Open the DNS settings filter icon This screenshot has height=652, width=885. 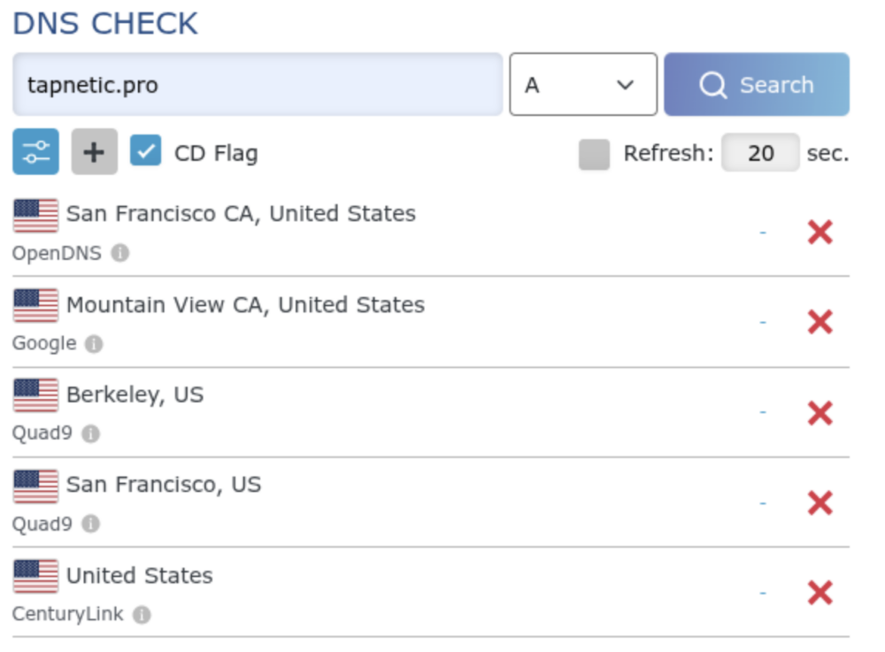[x=35, y=152]
